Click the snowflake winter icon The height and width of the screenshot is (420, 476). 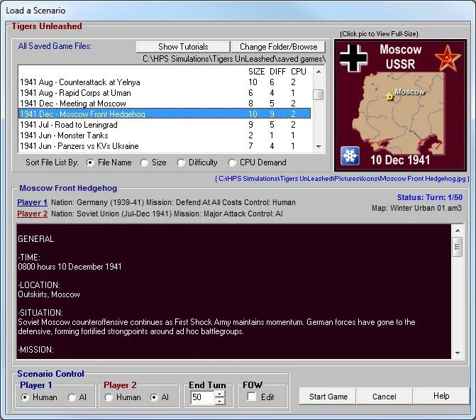pos(349,156)
